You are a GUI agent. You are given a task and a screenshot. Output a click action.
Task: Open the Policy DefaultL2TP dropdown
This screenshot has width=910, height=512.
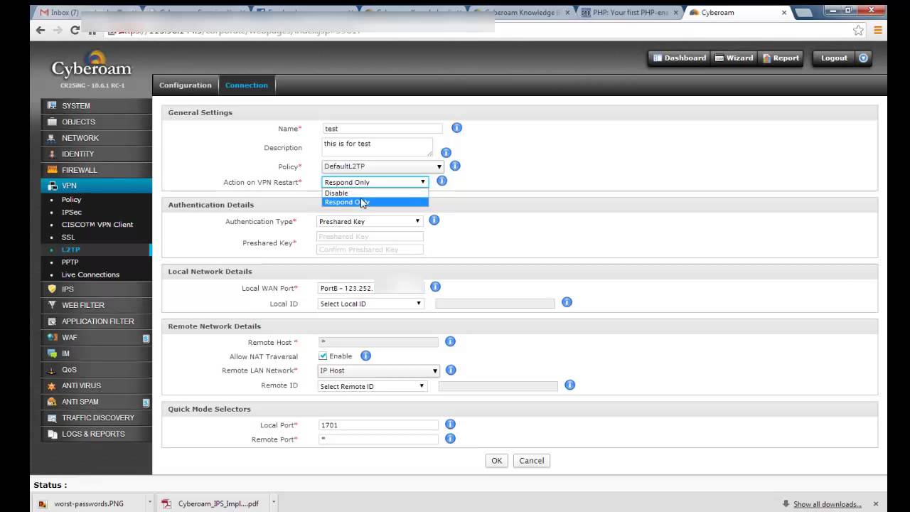point(382,166)
